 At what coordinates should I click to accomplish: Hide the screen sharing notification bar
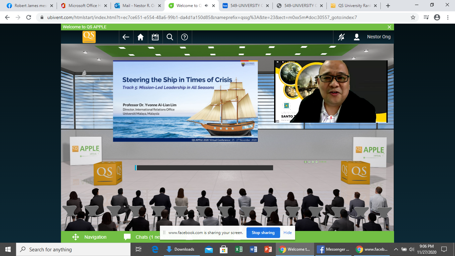pos(287,233)
